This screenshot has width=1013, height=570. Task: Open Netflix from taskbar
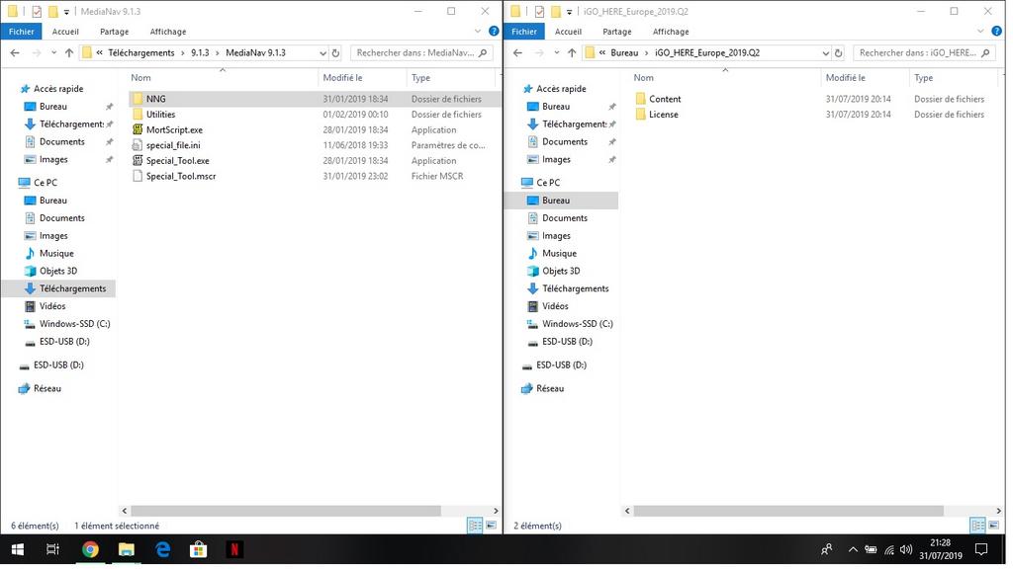[x=234, y=549]
